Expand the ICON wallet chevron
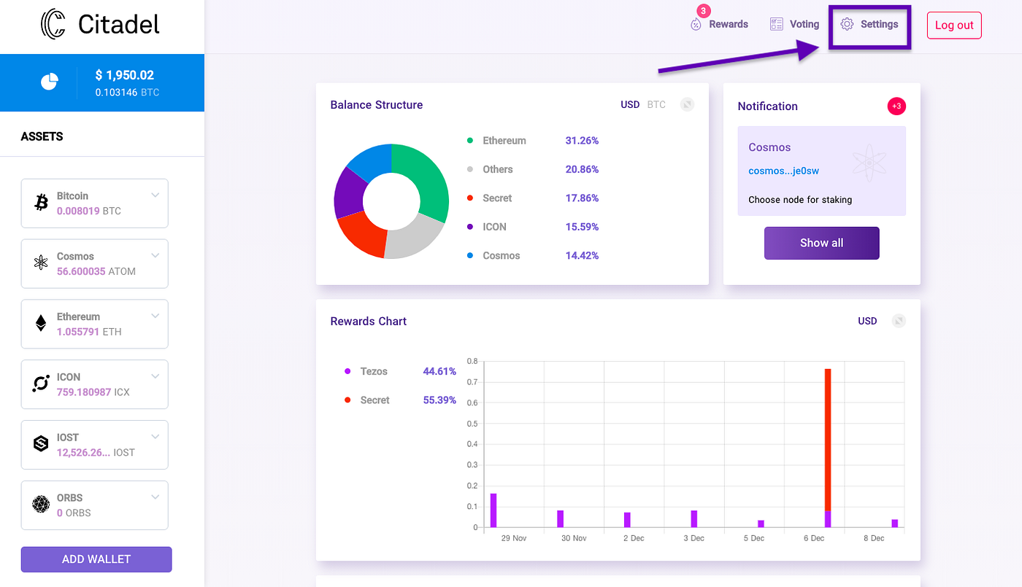The height and width of the screenshot is (587, 1022). click(x=155, y=376)
